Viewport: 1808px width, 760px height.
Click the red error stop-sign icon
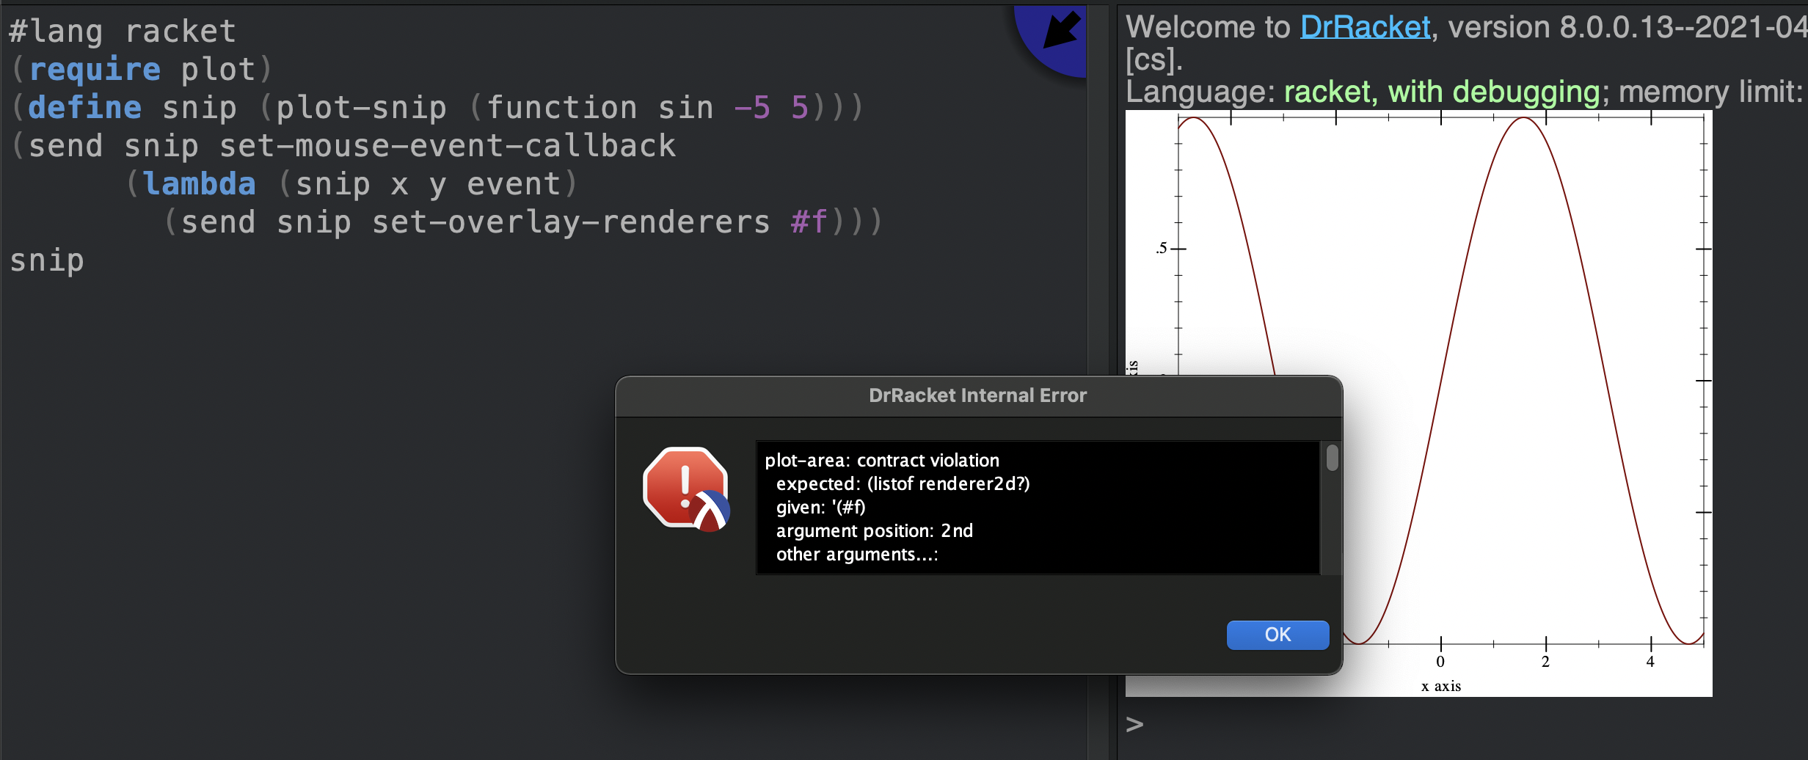[686, 489]
